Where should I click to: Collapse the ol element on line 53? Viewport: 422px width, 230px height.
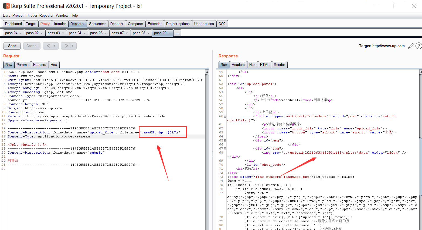pyautogui.click(x=225, y=88)
